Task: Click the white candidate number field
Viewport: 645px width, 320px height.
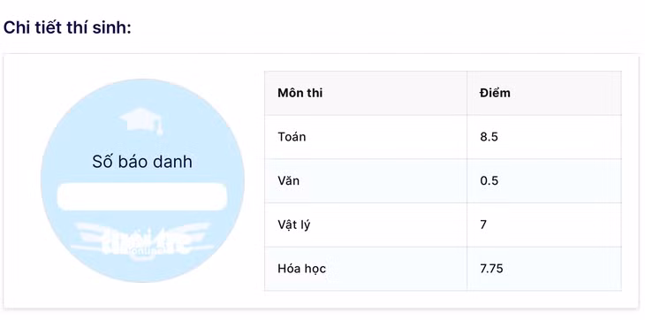Action: [142, 196]
